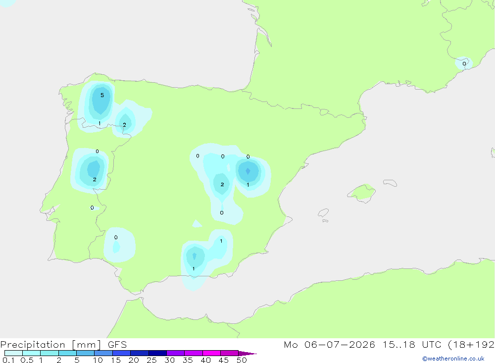Click the 30–35 mm legend color swatch
495x363 pixels.
(x=176, y=353)
